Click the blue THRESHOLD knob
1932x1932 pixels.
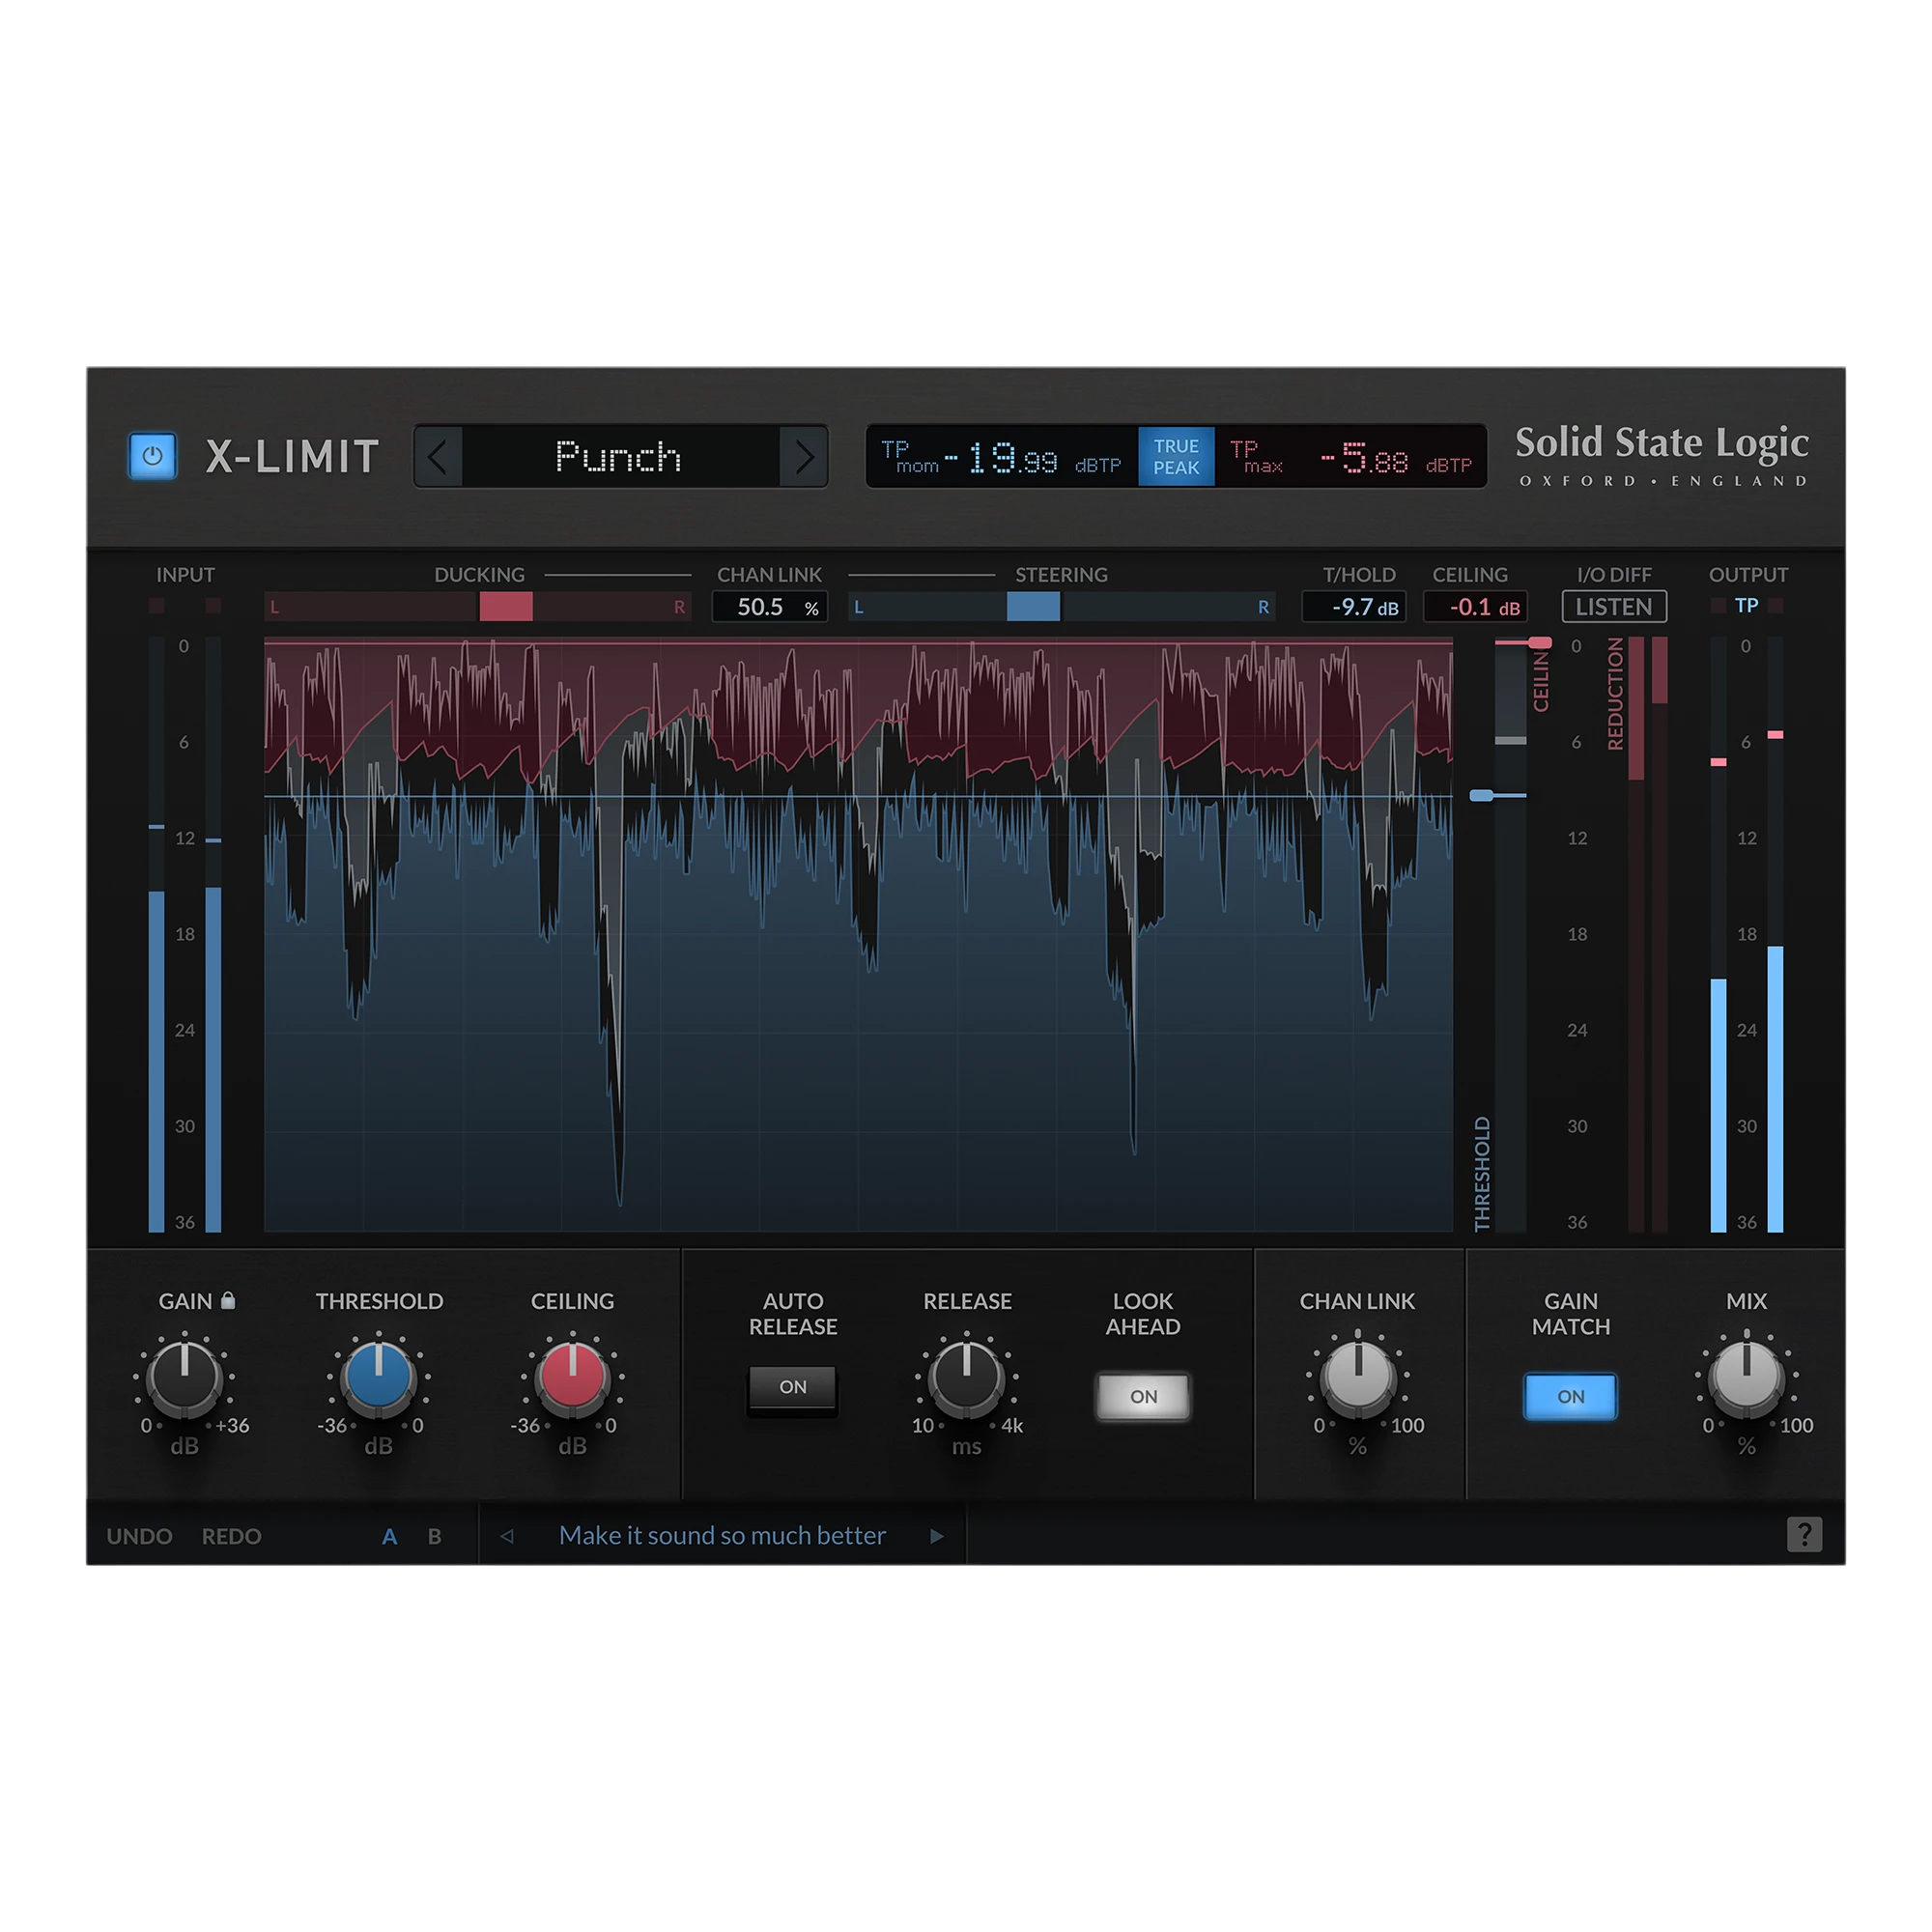coord(378,1378)
